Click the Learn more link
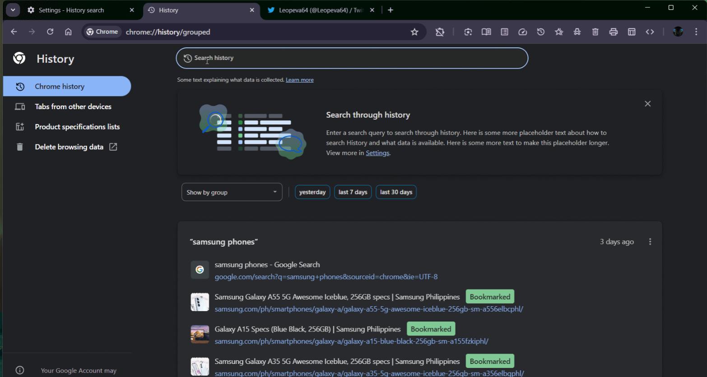 pyautogui.click(x=299, y=80)
